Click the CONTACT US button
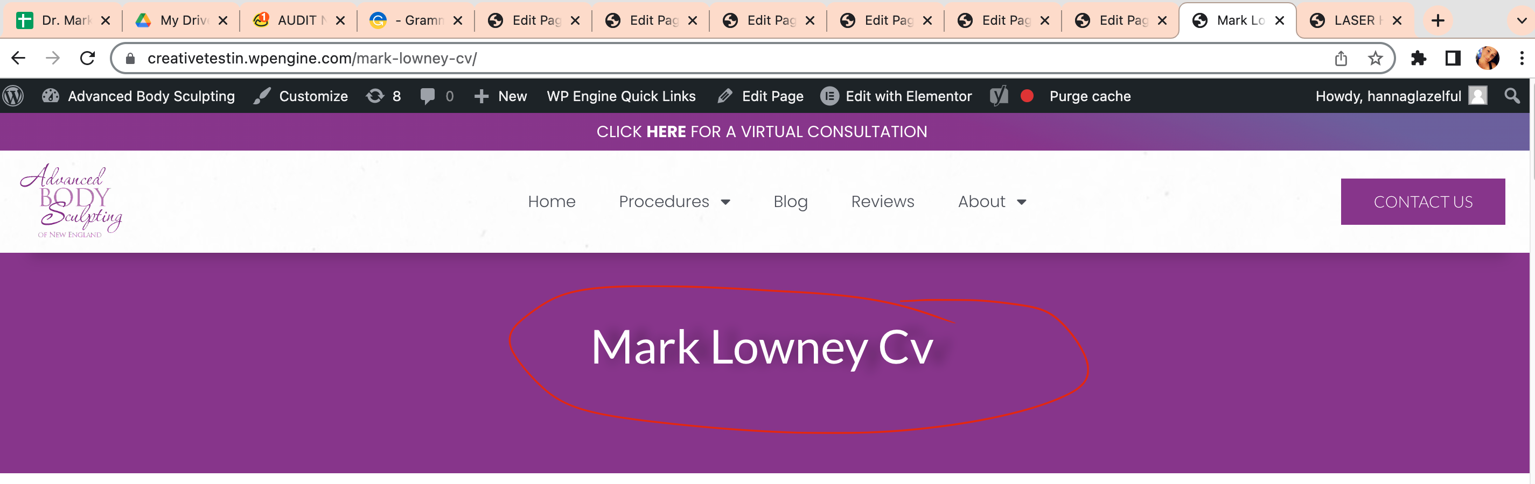The width and height of the screenshot is (1535, 484). (1422, 202)
